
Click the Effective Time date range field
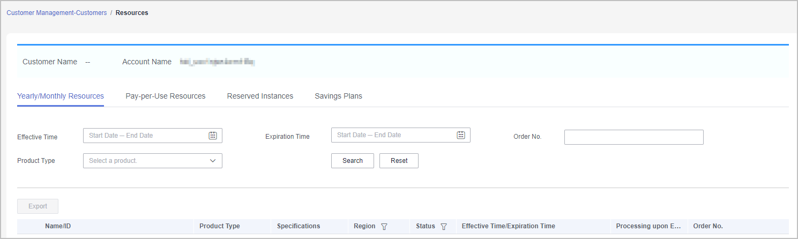click(x=145, y=136)
